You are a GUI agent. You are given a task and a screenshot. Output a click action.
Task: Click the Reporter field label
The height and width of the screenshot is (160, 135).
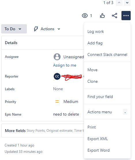coord(12,76)
